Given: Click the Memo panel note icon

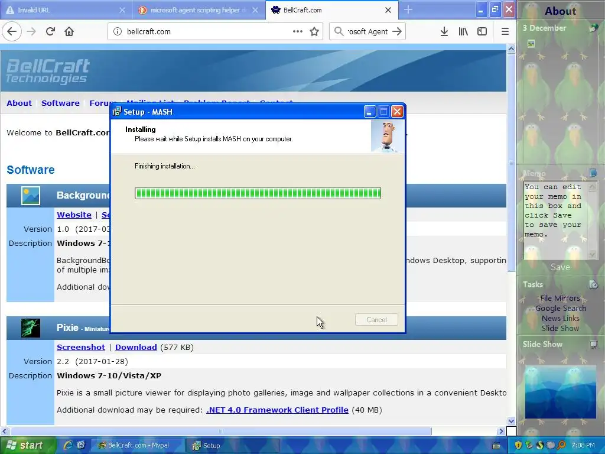Looking at the screenshot, I should (x=593, y=173).
